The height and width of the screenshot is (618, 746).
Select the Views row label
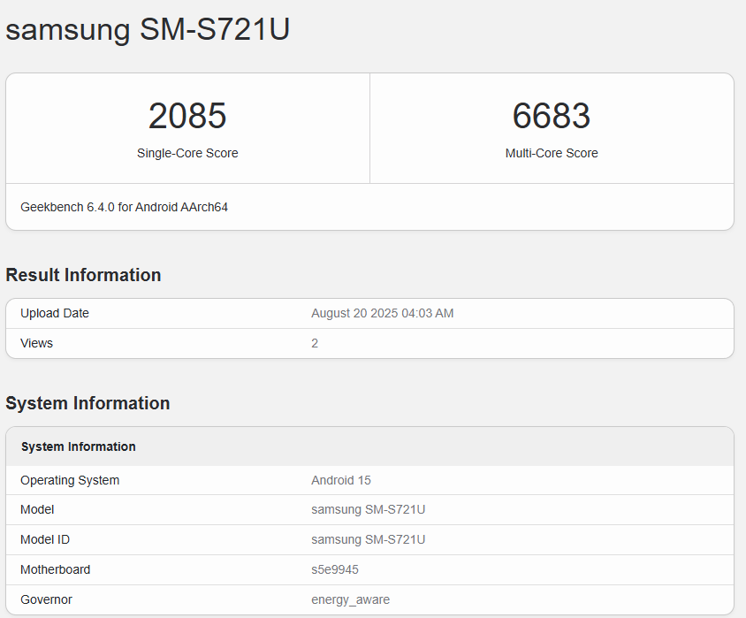tap(37, 343)
